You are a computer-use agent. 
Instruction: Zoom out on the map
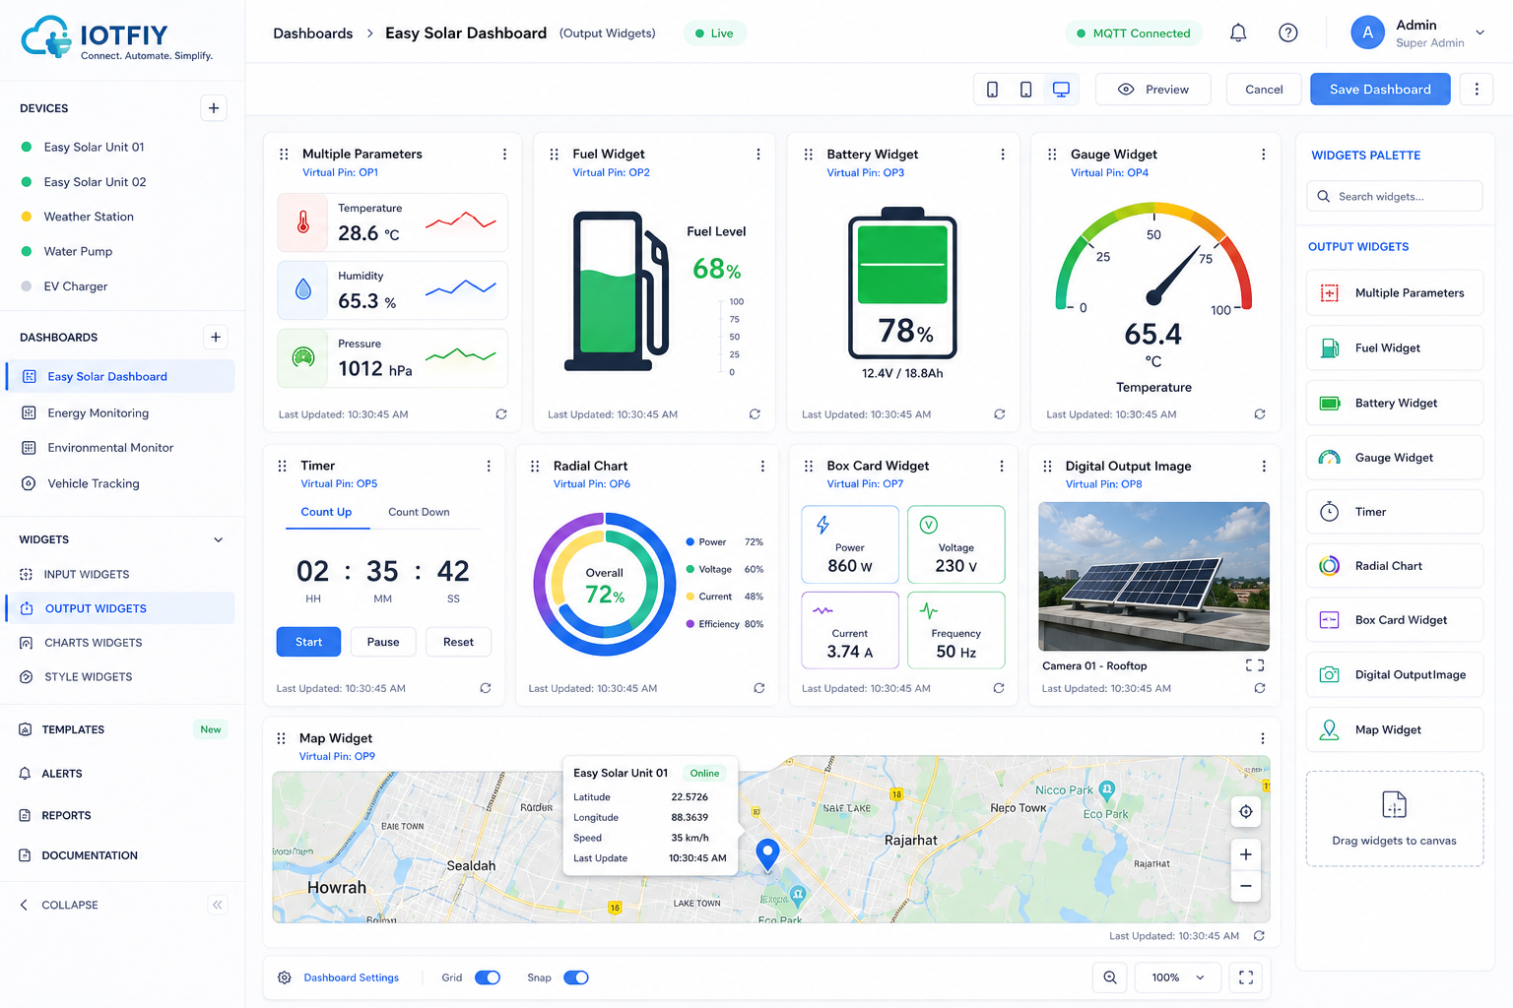[x=1246, y=886]
